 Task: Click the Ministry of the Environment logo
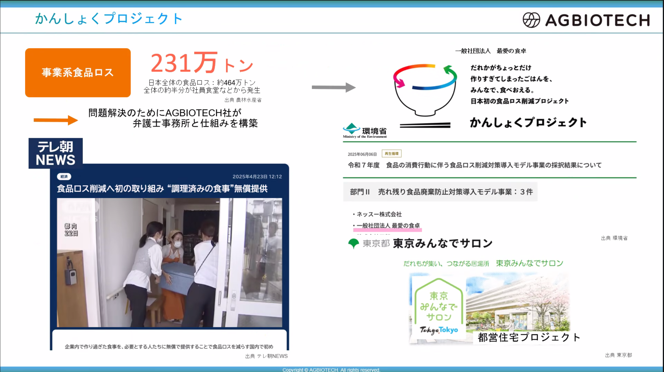365,131
